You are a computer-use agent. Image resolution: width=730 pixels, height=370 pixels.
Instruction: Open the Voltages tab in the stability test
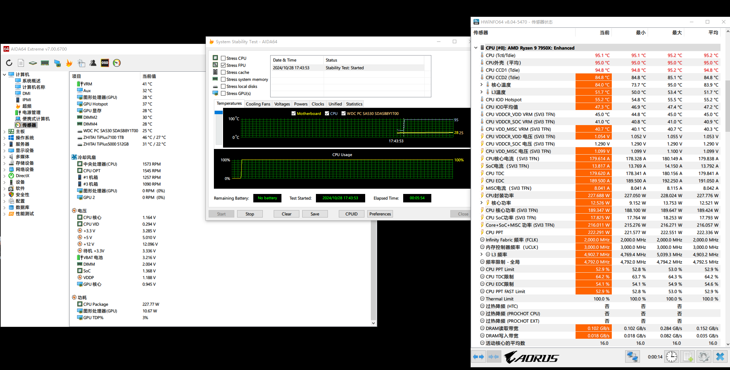pos(282,104)
